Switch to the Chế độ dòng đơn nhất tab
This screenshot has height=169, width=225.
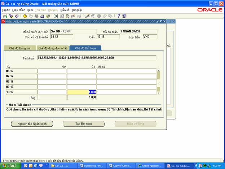click(x=53, y=48)
